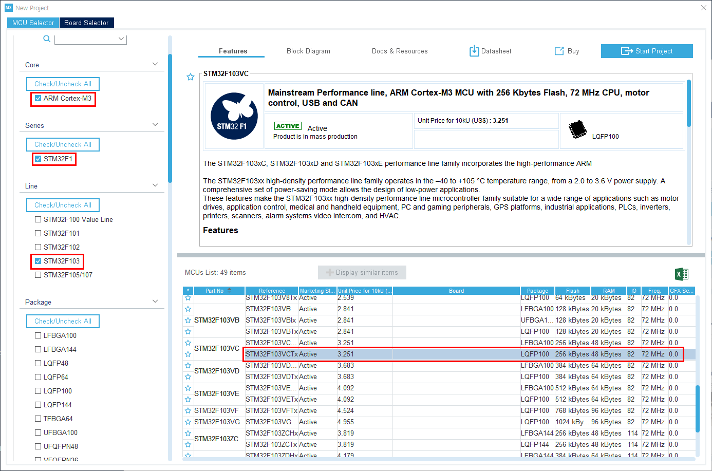
Task: Open Docs & Resources tab
Action: coord(400,51)
